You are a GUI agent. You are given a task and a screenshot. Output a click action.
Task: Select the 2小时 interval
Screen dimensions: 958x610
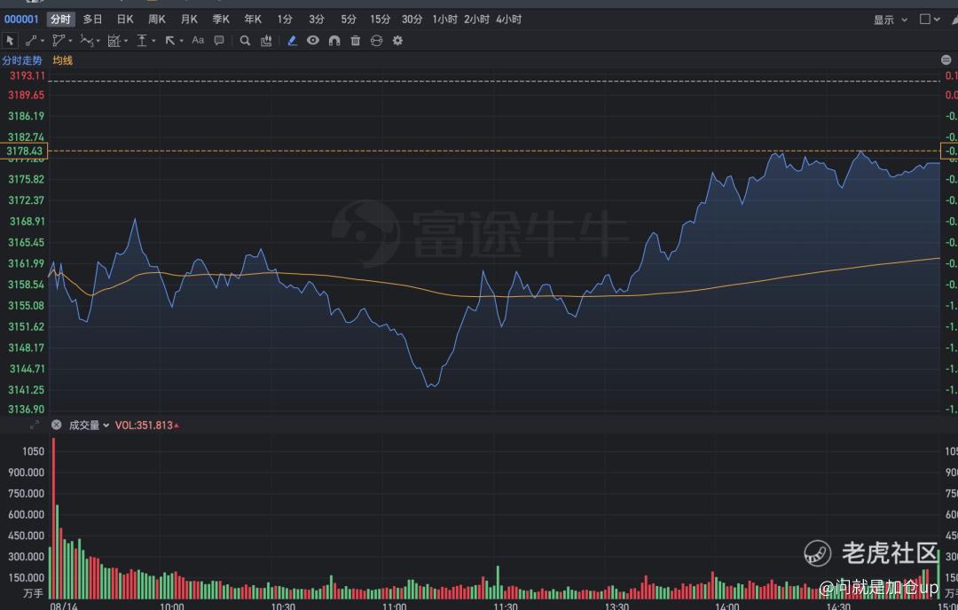coord(476,20)
